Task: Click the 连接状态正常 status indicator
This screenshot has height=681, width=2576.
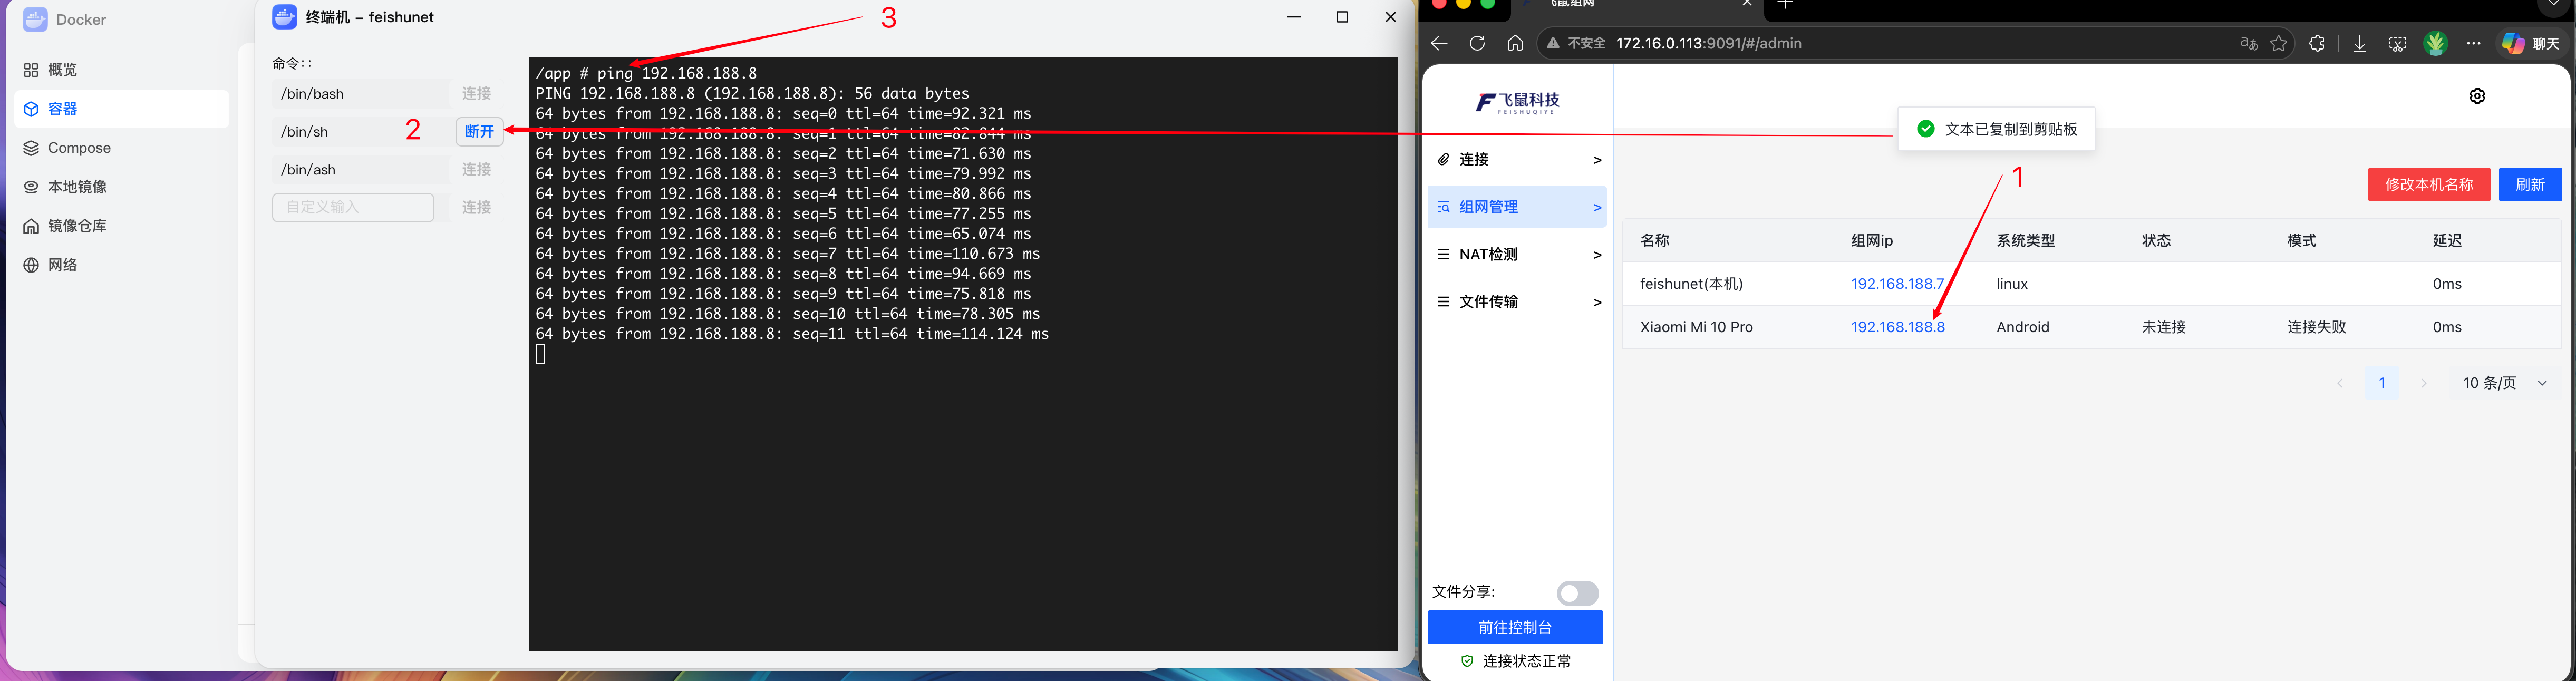Action: [x=1515, y=661]
